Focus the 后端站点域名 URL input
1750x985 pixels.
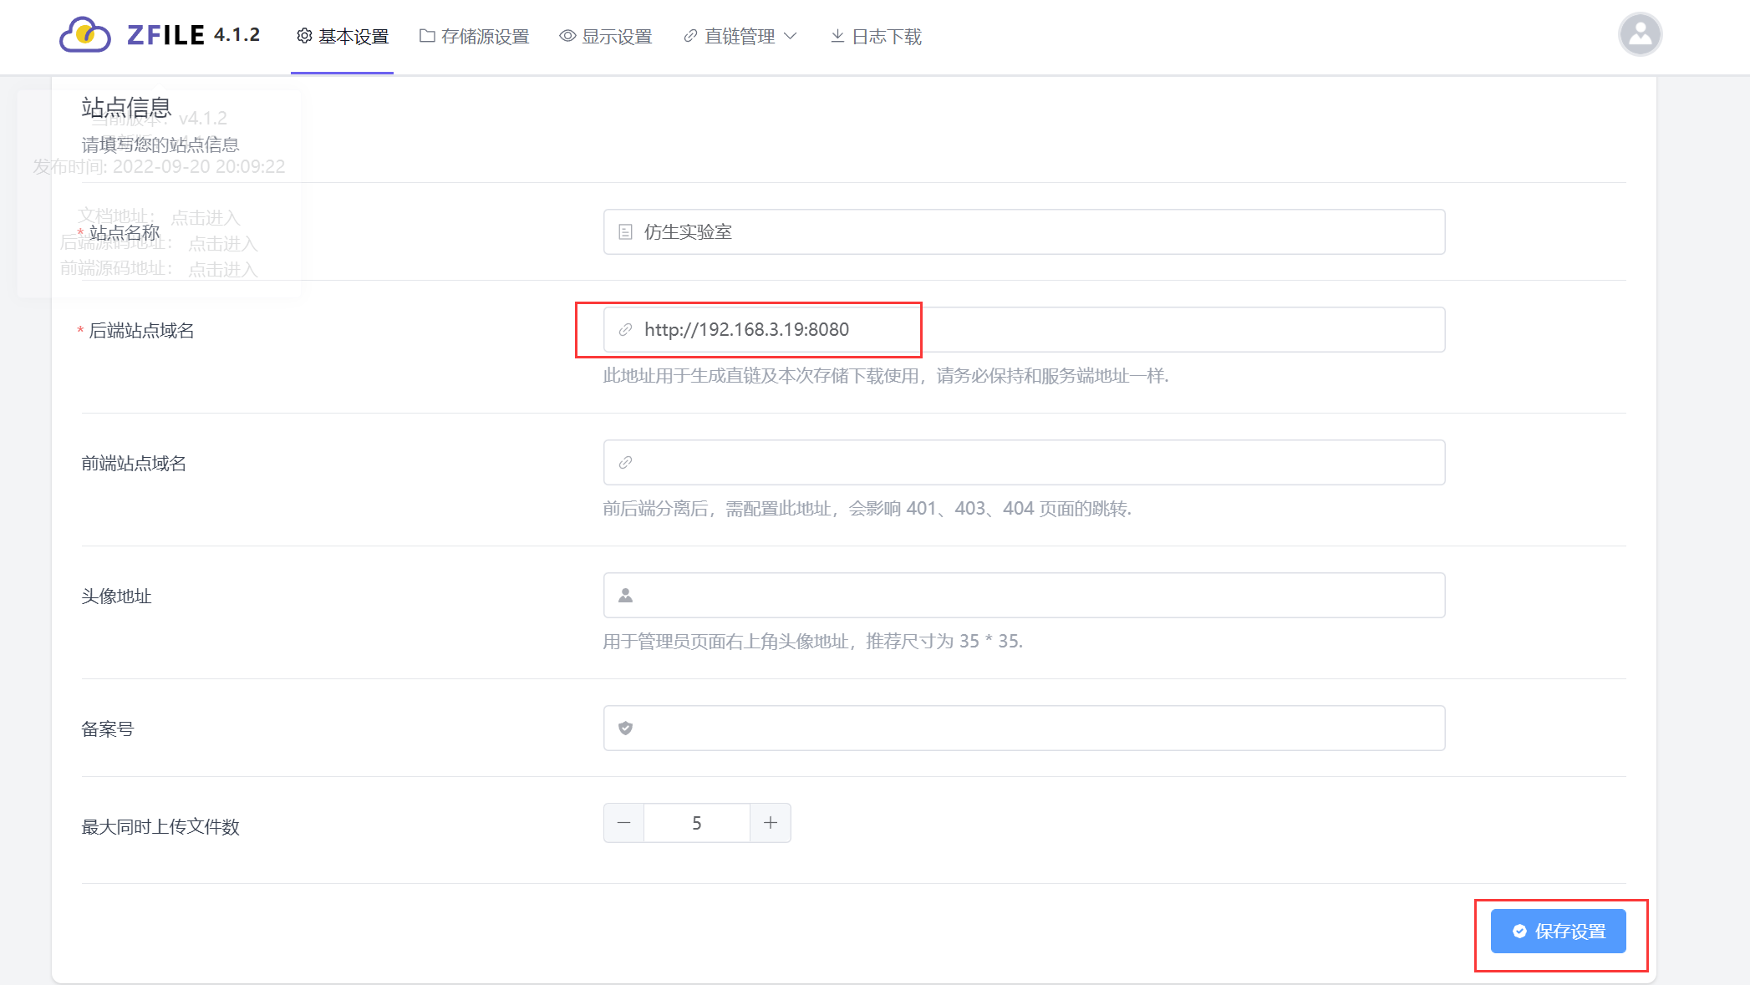click(1024, 330)
